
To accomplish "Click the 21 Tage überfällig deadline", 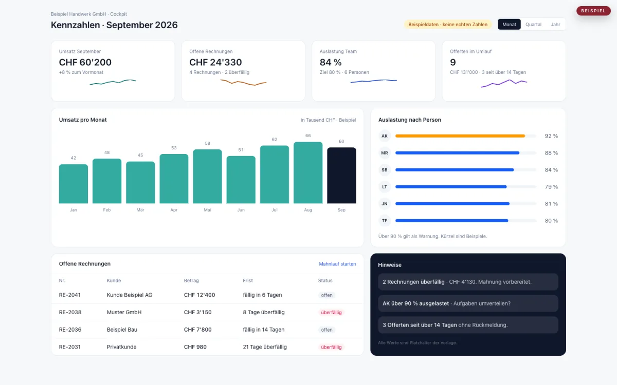I will click(265, 347).
